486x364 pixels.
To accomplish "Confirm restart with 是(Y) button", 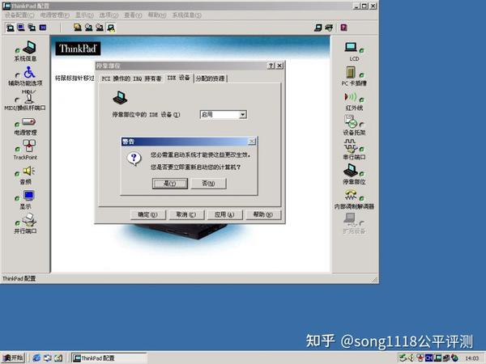I will point(170,184).
